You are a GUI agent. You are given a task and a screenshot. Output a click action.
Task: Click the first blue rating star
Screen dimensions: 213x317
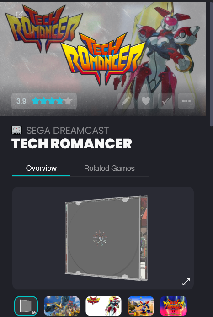point(36,101)
